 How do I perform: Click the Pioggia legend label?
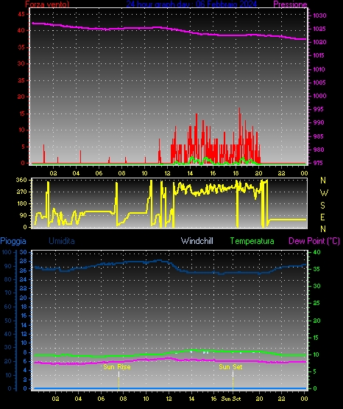(x=13, y=241)
